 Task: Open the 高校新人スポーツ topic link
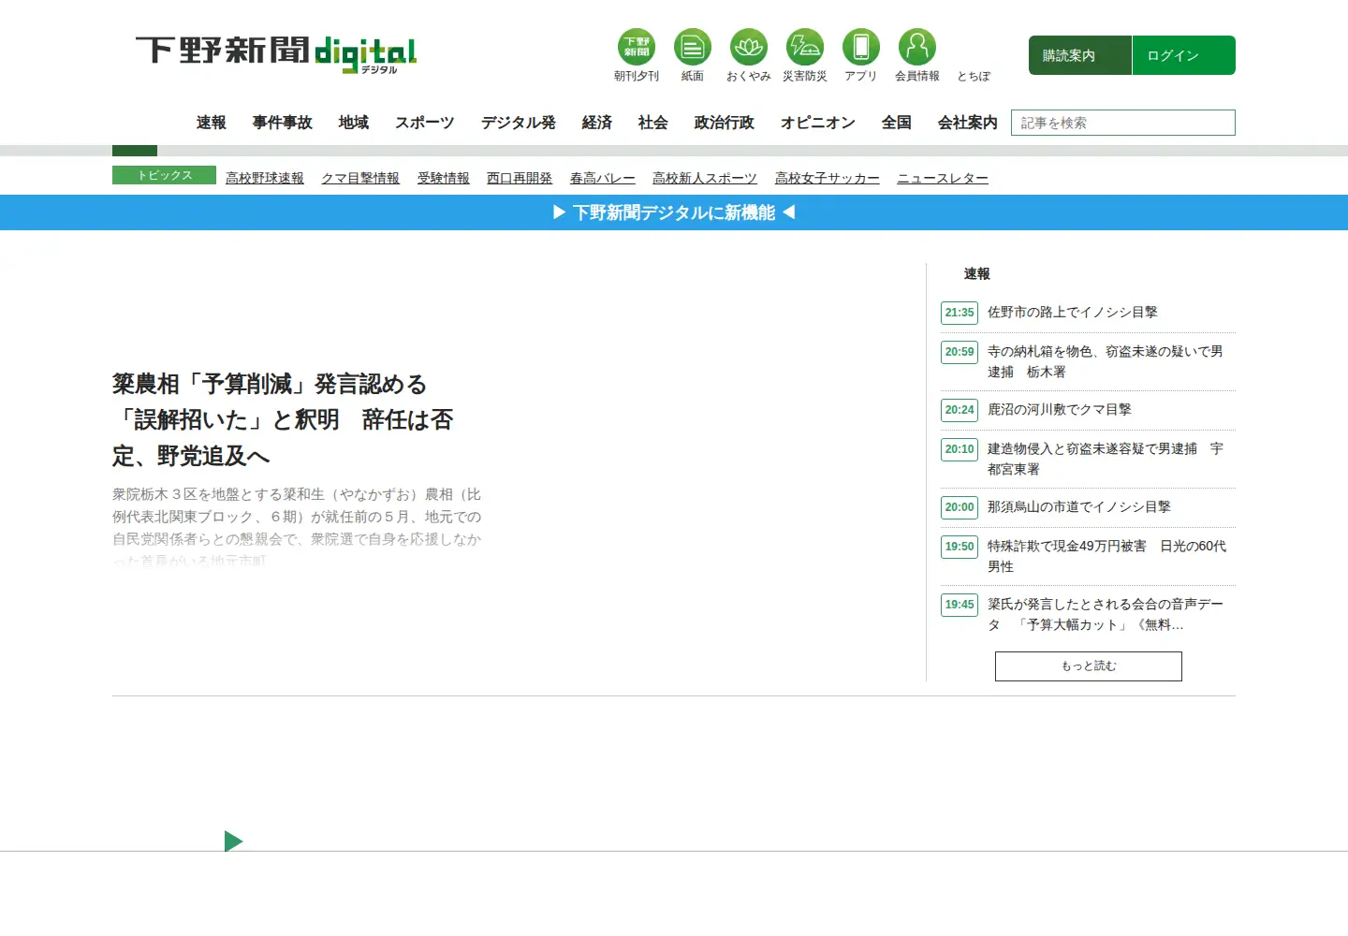tap(705, 178)
